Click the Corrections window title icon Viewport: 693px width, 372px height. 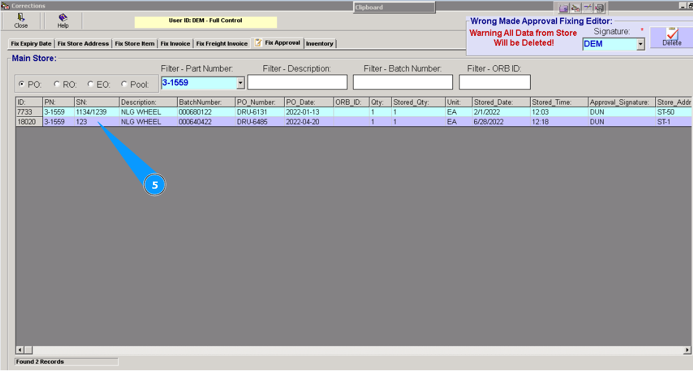(5, 6)
